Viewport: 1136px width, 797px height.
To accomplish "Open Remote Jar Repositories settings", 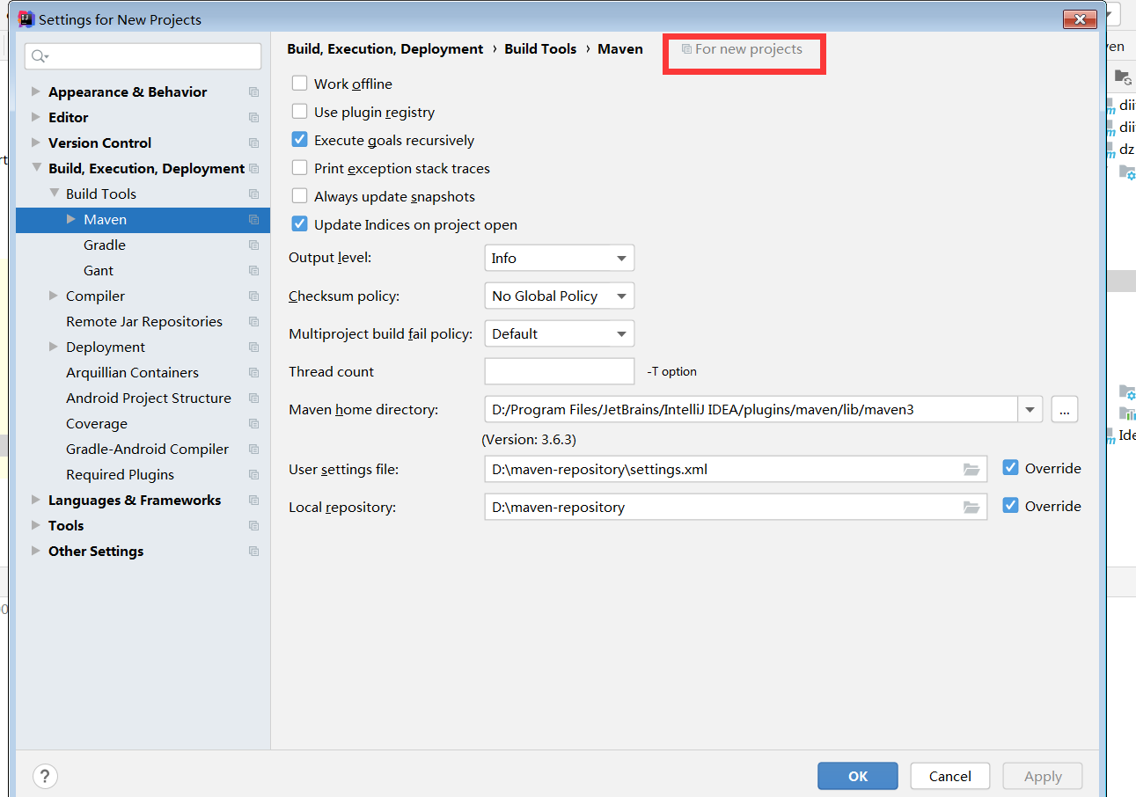I will tap(143, 322).
